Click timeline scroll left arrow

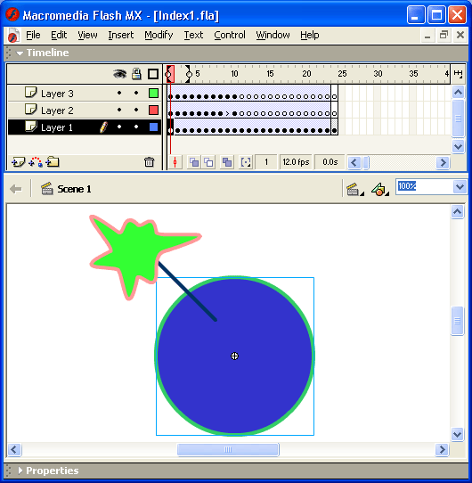pyautogui.click(x=354, y=162)
